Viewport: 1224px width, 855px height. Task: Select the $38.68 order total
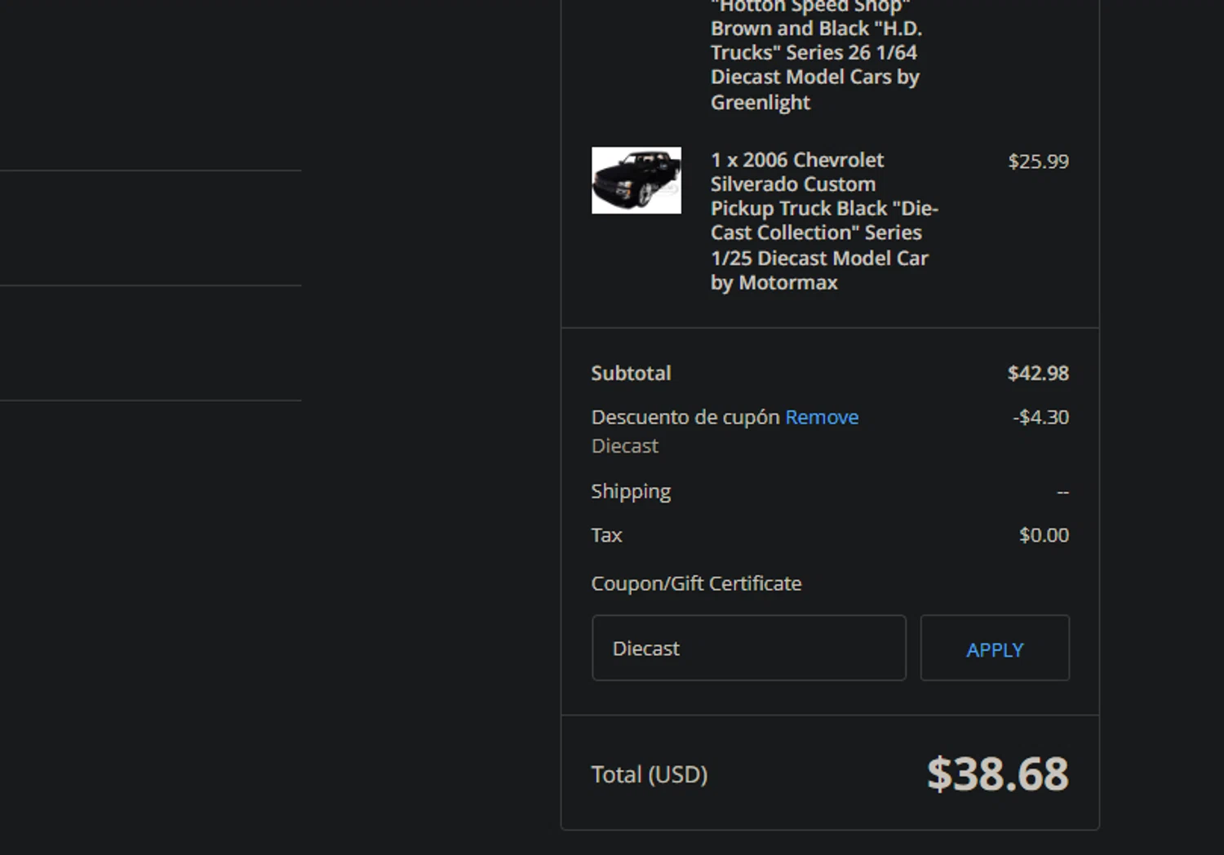click(x=997, y=774)
